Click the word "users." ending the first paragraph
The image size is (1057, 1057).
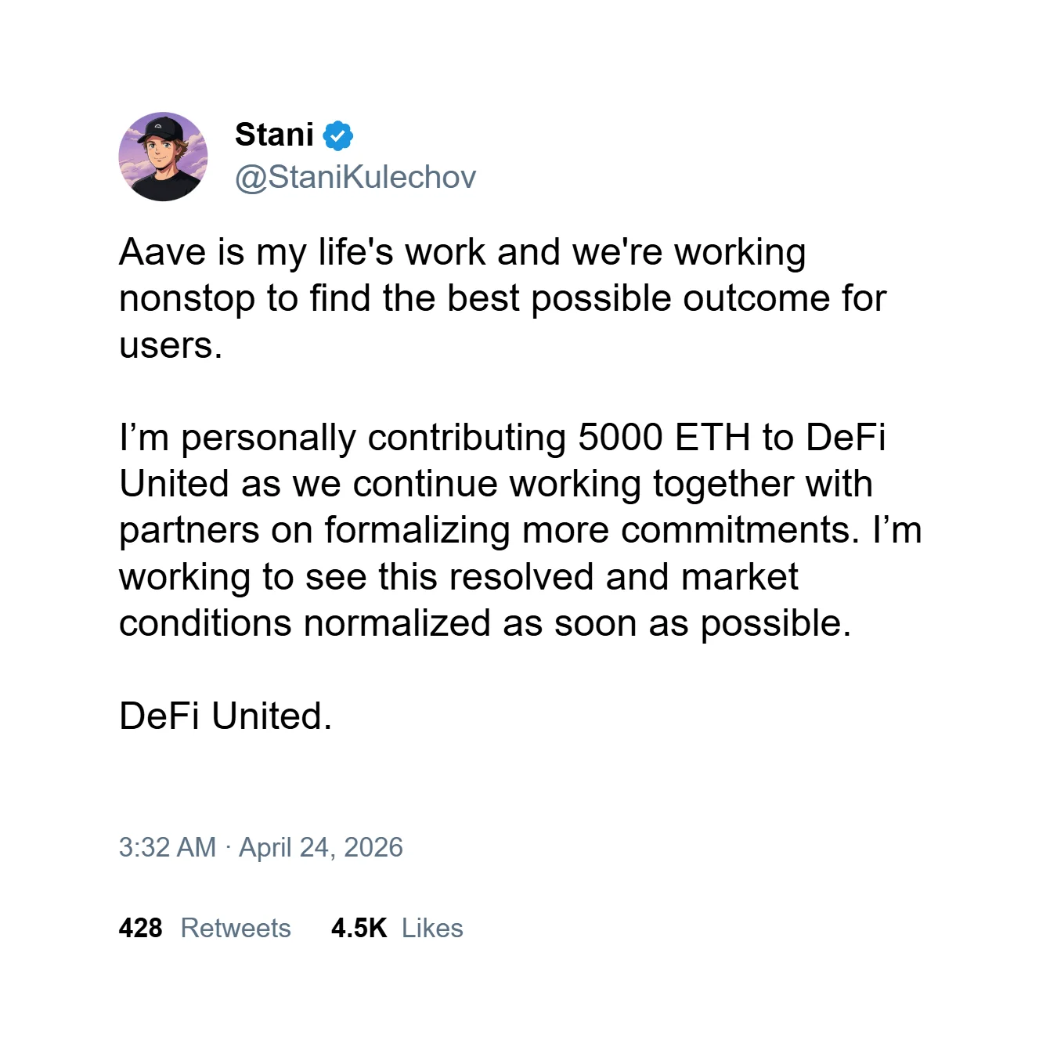(x=171, y=345)
